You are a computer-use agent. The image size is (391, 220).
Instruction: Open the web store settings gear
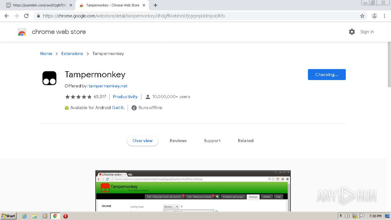click(x=352, y=32)
